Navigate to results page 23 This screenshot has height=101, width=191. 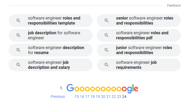[x=119, y=97]
